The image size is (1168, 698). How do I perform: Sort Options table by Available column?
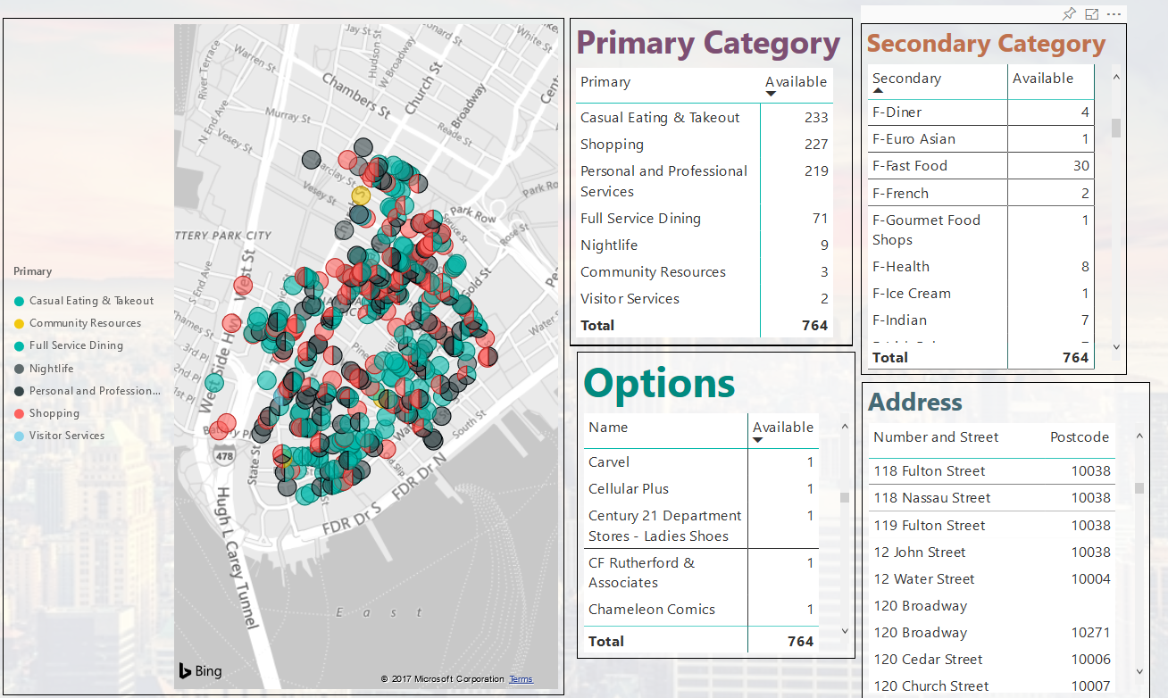coord(782,428)
